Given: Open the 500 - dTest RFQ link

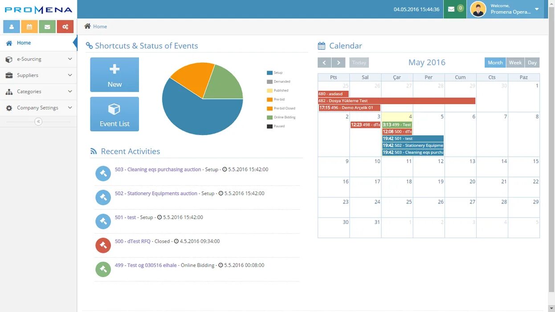Looking at the screenshot, I should (x=133, y=242).
